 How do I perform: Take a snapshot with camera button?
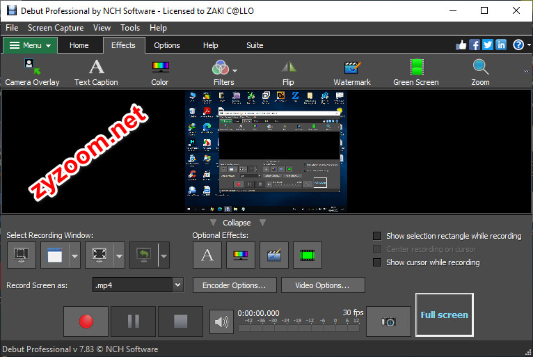point(388,322)
